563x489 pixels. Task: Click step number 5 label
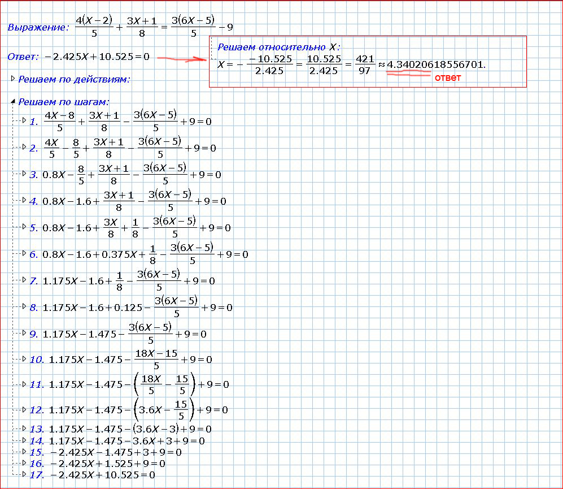click(x=34, y=228)
